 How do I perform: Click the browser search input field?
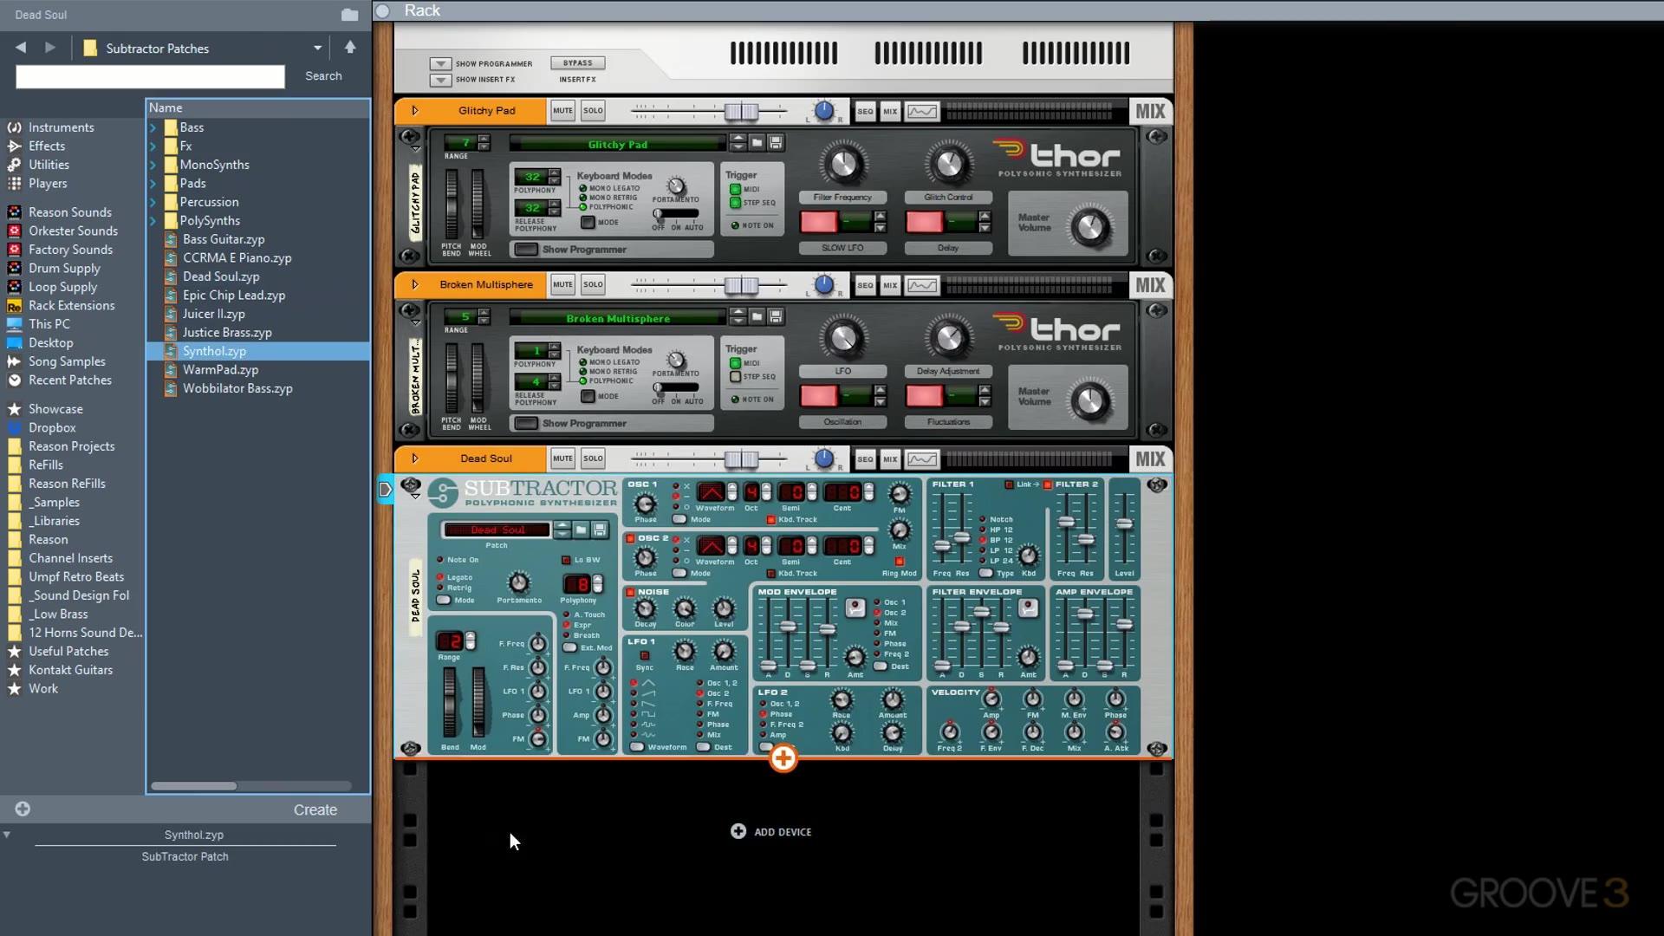[x=150, y=76]
